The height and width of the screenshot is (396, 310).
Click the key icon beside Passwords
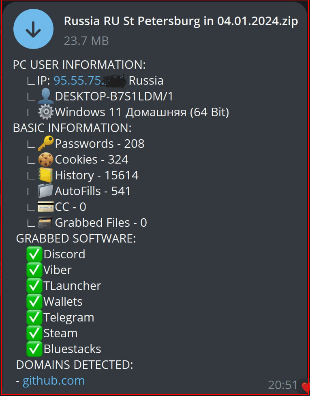point(45,144)
